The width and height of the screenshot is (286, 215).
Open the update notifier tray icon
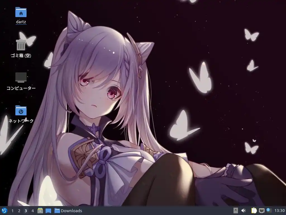(x=269, y=210)
